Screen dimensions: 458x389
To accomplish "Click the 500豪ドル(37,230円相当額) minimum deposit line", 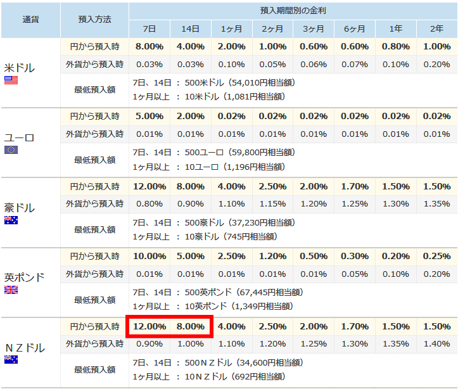I will [214, 223].
